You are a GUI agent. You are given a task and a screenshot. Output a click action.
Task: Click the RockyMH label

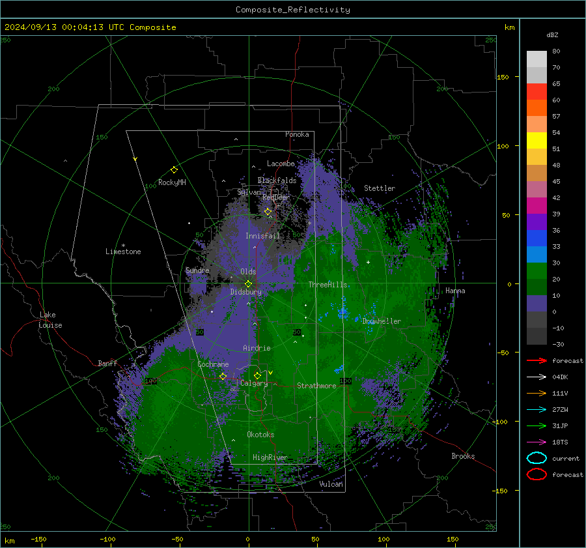point(172,182)
